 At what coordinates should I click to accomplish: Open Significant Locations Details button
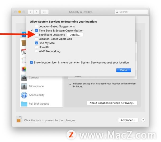(75, 35)
